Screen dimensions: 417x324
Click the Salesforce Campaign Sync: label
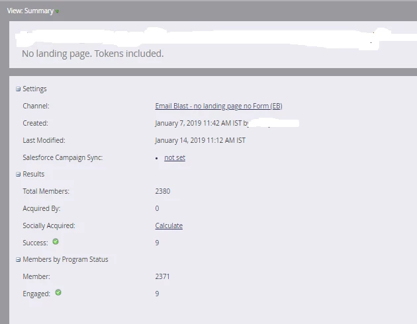[x=62, y=157]
